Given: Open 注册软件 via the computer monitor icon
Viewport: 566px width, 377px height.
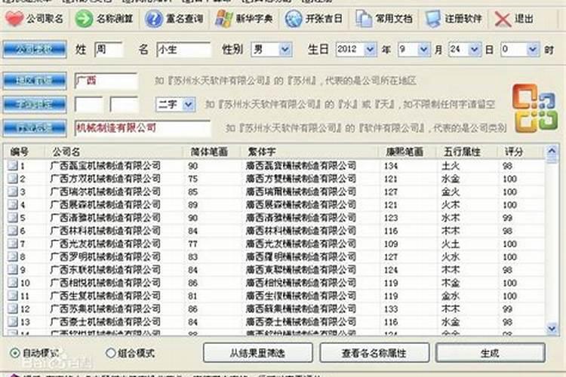Looking at the screenshot, I should (x=432, y=19).
